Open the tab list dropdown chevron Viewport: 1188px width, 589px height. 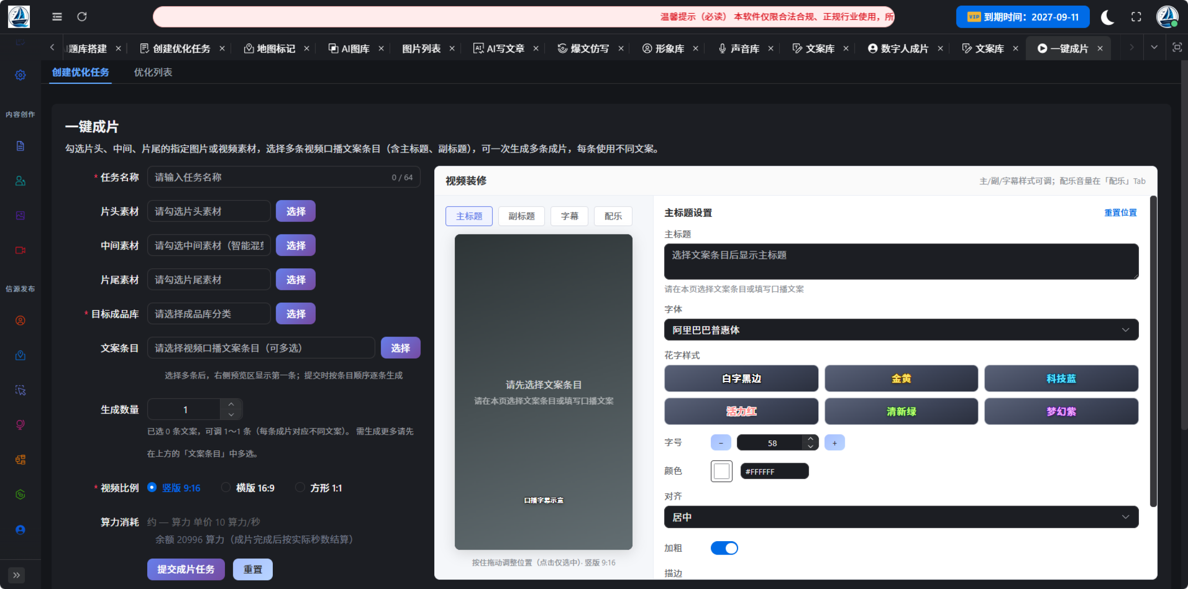tap(1154, 47)
